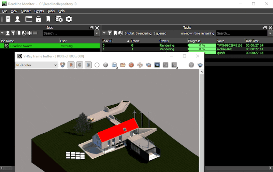The height and width of the screenshot is (172, 273).
Task: Open the Help menu
Action: [x=61, y=11]
